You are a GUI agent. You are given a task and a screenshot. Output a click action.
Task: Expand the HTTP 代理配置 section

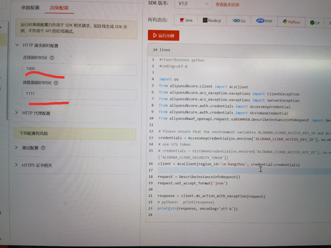(16, 113)
